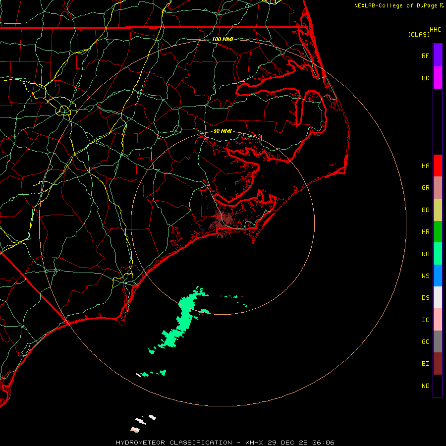Click the WS legend label

(x=425, y=276)
